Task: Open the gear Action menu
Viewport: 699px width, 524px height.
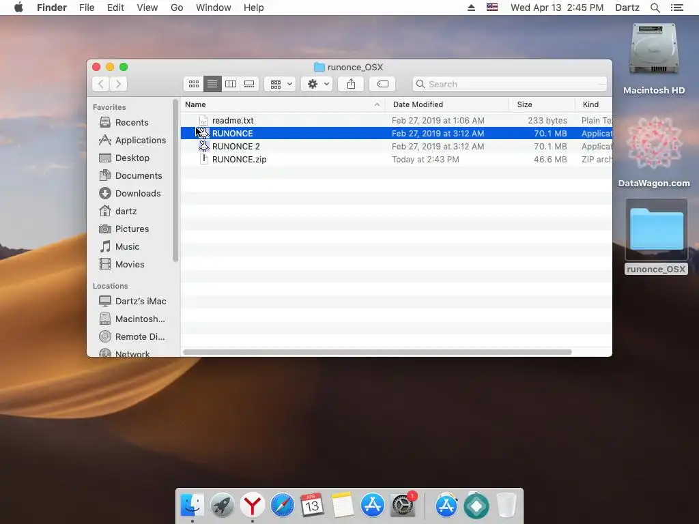Action: (317, 84)
